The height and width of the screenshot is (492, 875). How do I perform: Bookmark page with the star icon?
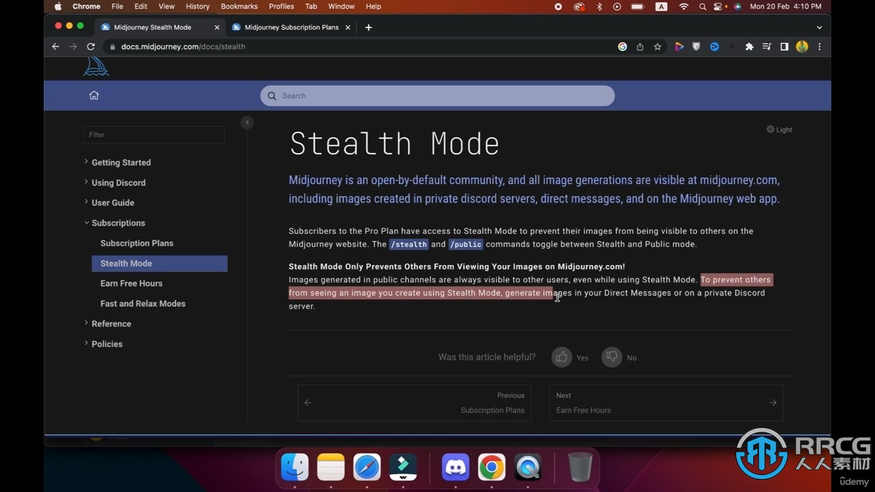pos(658,46)
